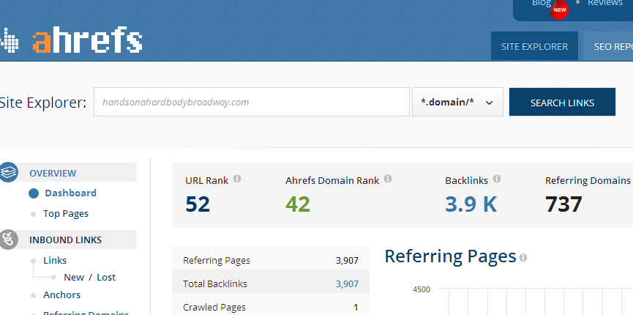Viewport: 633px width, 315px height.
Task: Click the Referring Domains value 737
Action: tap(563, 204)
